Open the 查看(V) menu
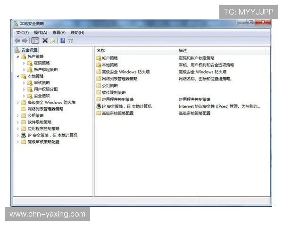The height and width of the screenshot is (226, 283). pyautogui.click(x=59, y=32)
